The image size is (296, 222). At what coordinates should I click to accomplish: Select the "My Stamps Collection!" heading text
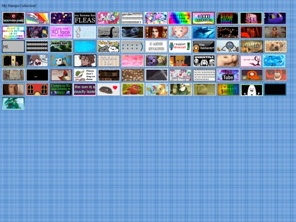[x=19, y=5]
